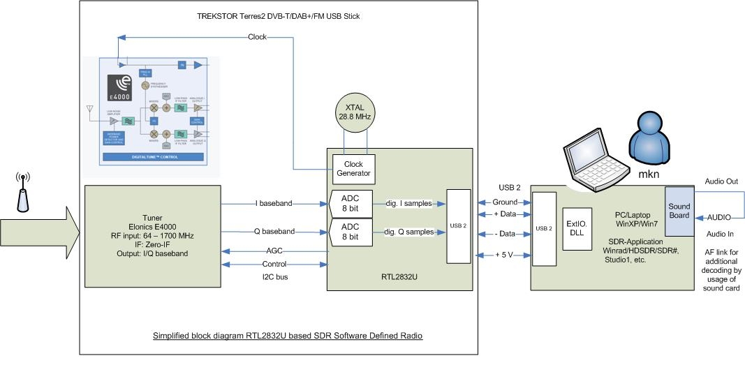Select the Tuner Elonics E4000 block
This screenshot has height=372, width=745.
(x=152, y=236)
